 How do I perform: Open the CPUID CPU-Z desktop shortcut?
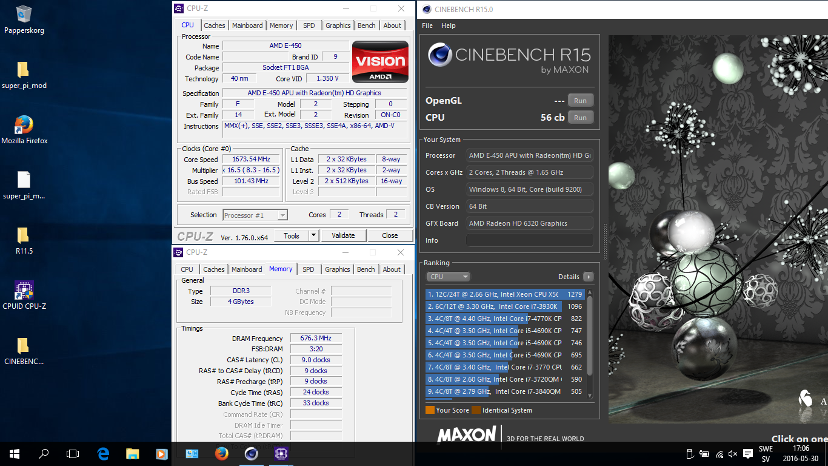pos(24,290)
